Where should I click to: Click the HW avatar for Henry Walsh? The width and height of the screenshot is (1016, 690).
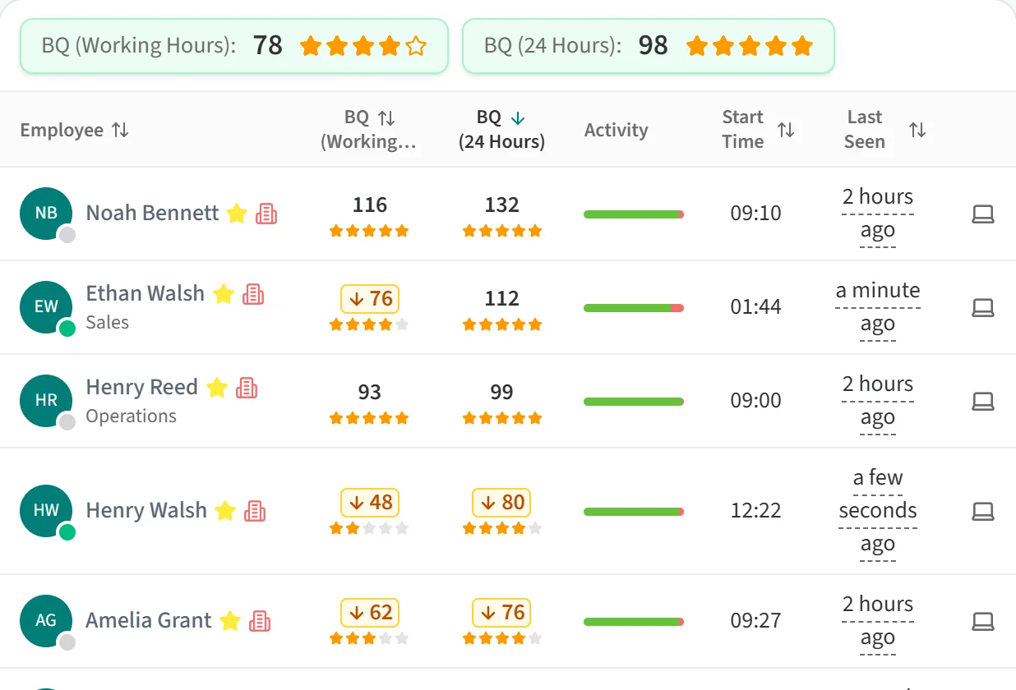pos(46,511)
